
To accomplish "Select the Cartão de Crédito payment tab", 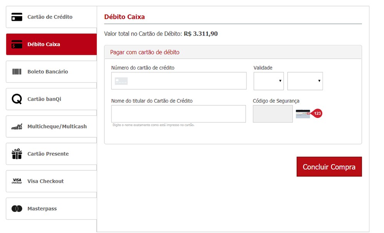I will coord(51,17).
